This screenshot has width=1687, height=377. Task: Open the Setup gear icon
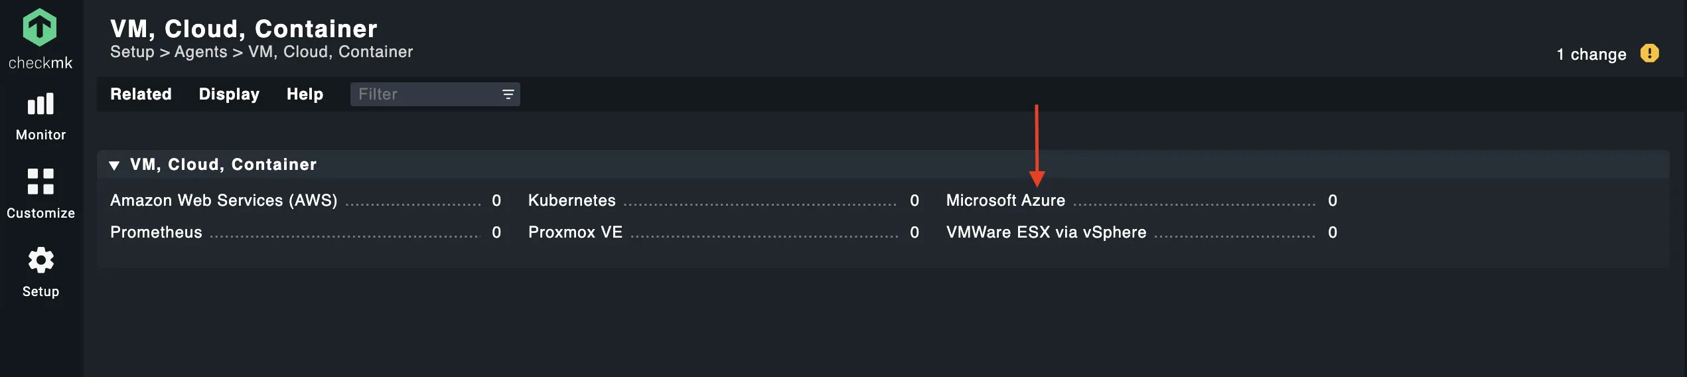coord(40,260)
